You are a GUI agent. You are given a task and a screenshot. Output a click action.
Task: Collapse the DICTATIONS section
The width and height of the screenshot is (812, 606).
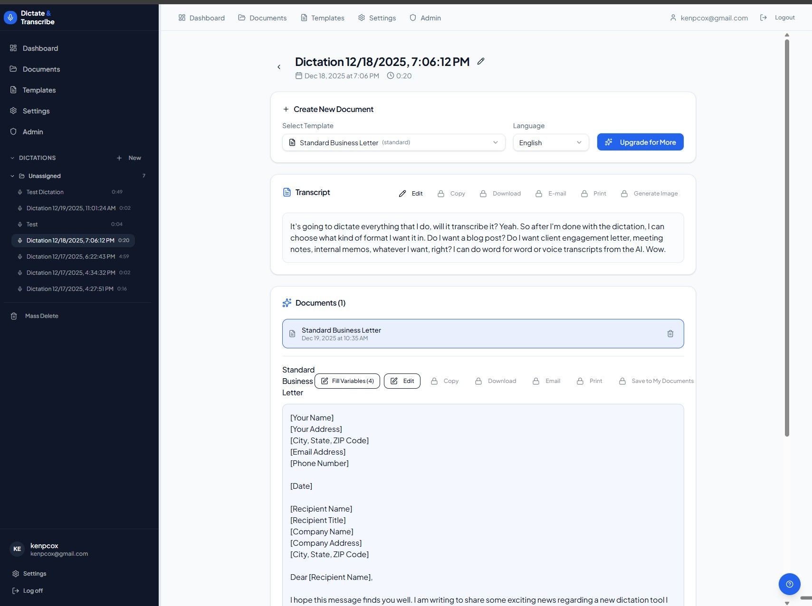coord(12,158)
